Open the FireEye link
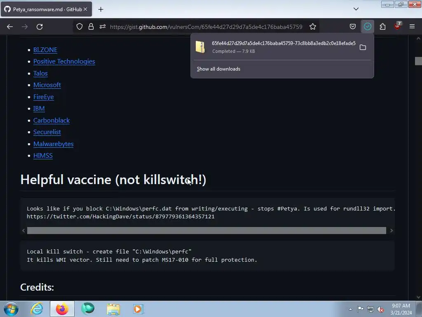Image resolution: width=422 pixels, height=317 pixels. 44,97
